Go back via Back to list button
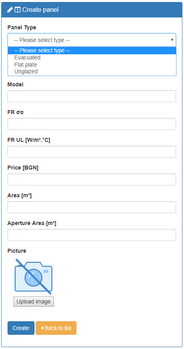 tap(56, 328)
